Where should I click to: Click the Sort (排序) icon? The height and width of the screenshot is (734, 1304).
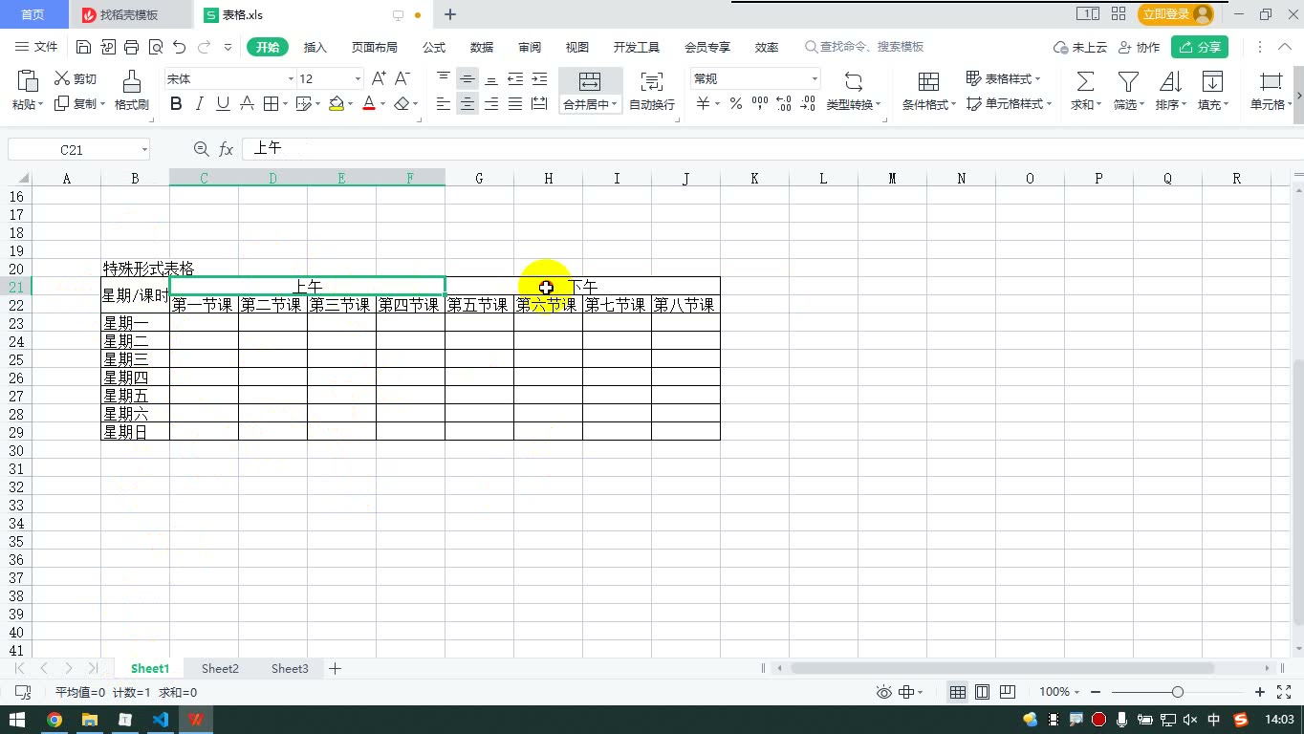pos(1170,81)
